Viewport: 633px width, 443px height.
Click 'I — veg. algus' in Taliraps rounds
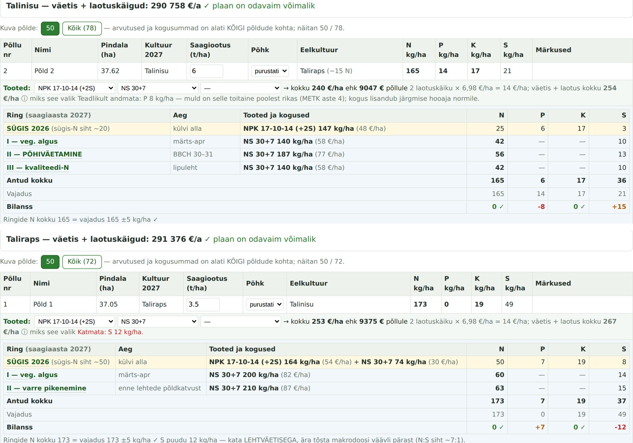32,375
